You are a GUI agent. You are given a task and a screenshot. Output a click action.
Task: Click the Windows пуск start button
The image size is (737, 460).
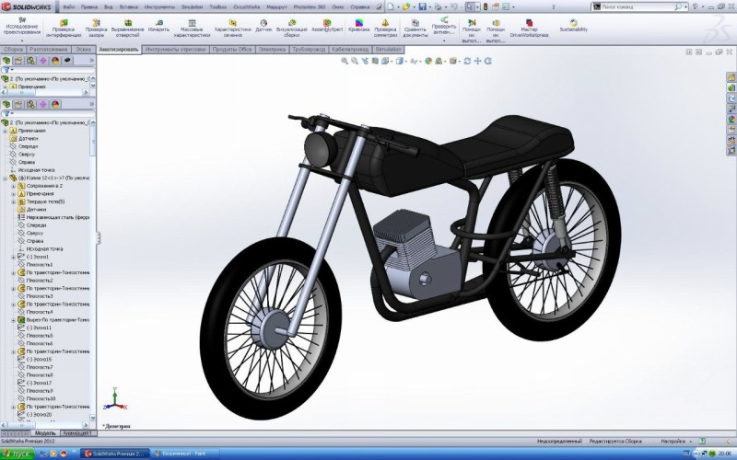[18, 454]
